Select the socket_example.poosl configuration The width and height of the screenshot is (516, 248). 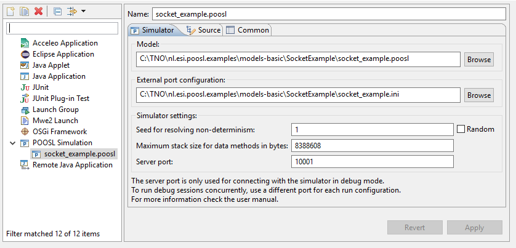(79, 154)
